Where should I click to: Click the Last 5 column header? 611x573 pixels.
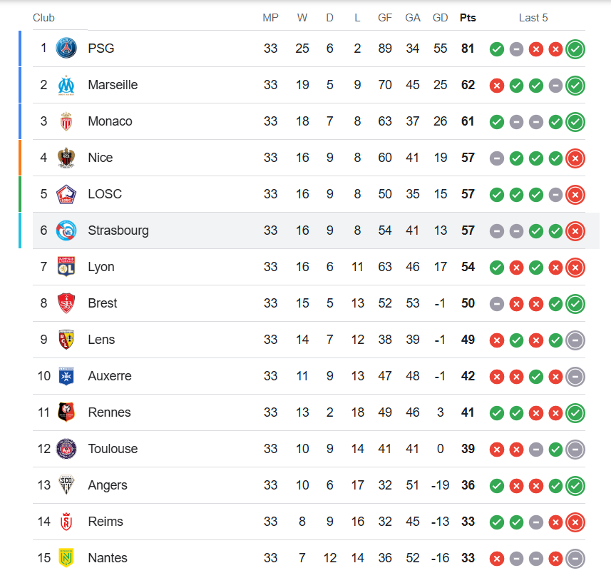[x=533, y=18]
